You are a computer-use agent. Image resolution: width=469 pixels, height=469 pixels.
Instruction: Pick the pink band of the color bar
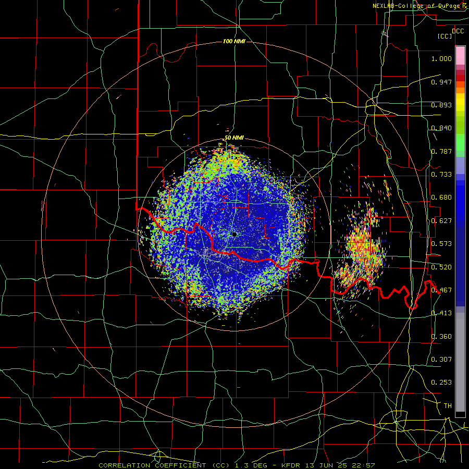[x=460, y=56]
